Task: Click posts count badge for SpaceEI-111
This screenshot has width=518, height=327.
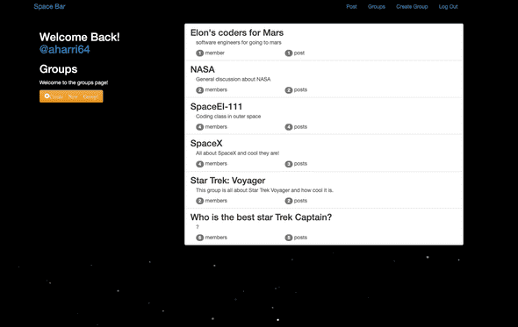Action: pyautogui.click(x=289, y=127)
